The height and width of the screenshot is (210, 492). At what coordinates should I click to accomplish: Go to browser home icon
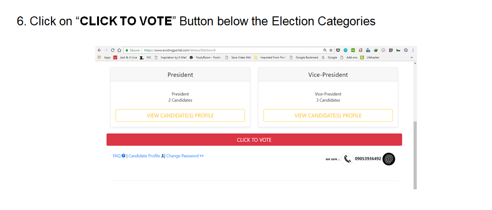tap(119, 50)
